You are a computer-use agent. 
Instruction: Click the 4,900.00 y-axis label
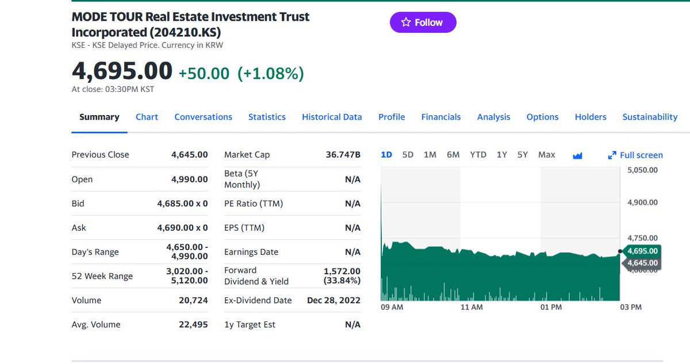641,202
